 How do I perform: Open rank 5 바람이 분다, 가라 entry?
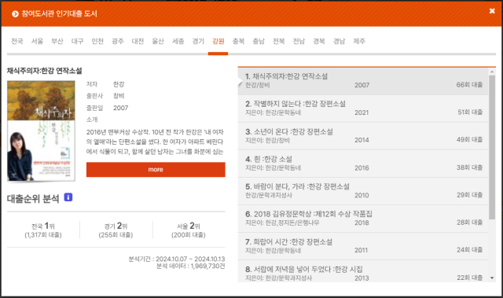pos(363,191)
